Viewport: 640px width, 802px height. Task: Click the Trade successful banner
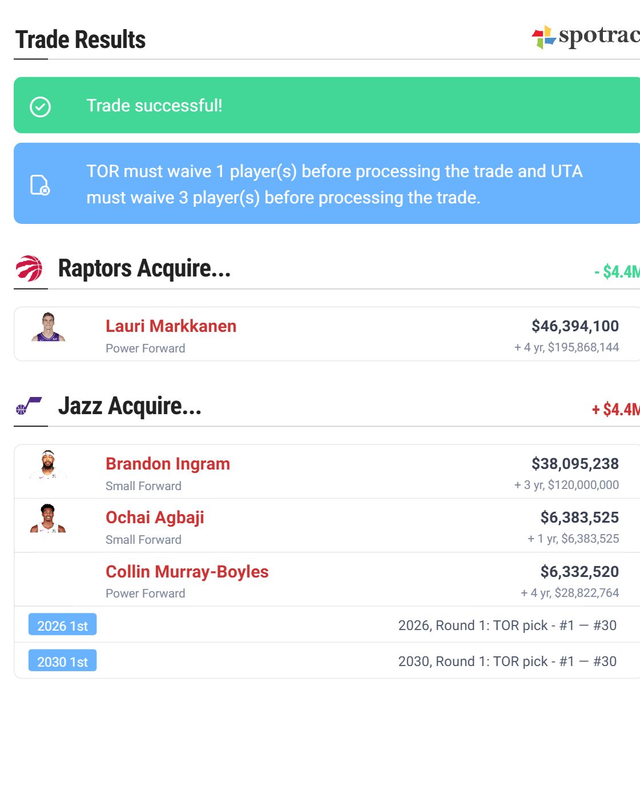click(x=327, y=106)
